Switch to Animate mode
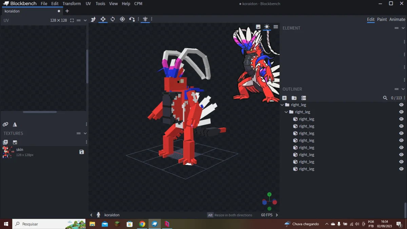This screenshot has height=229, width=407. coord(397,19)
